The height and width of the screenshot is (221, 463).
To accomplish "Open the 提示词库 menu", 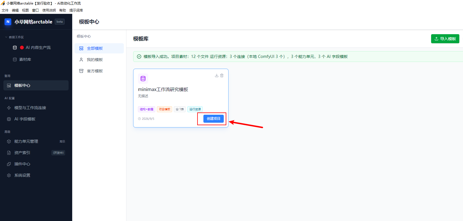I will (x=76, y=10).
